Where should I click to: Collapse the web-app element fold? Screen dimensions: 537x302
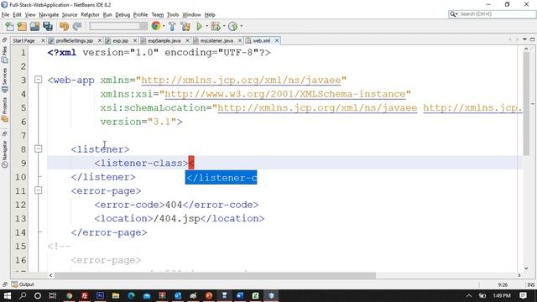[x=39, y=80]
